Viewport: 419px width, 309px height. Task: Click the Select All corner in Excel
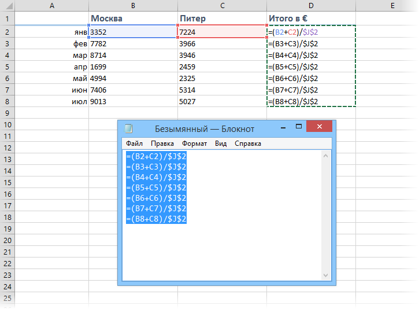point(7,6)
